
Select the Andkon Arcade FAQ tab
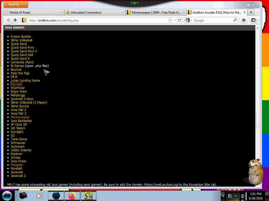pos(217,12)
